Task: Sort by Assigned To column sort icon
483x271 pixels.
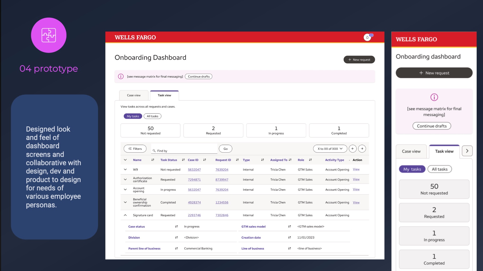Action: coord(290,160)
